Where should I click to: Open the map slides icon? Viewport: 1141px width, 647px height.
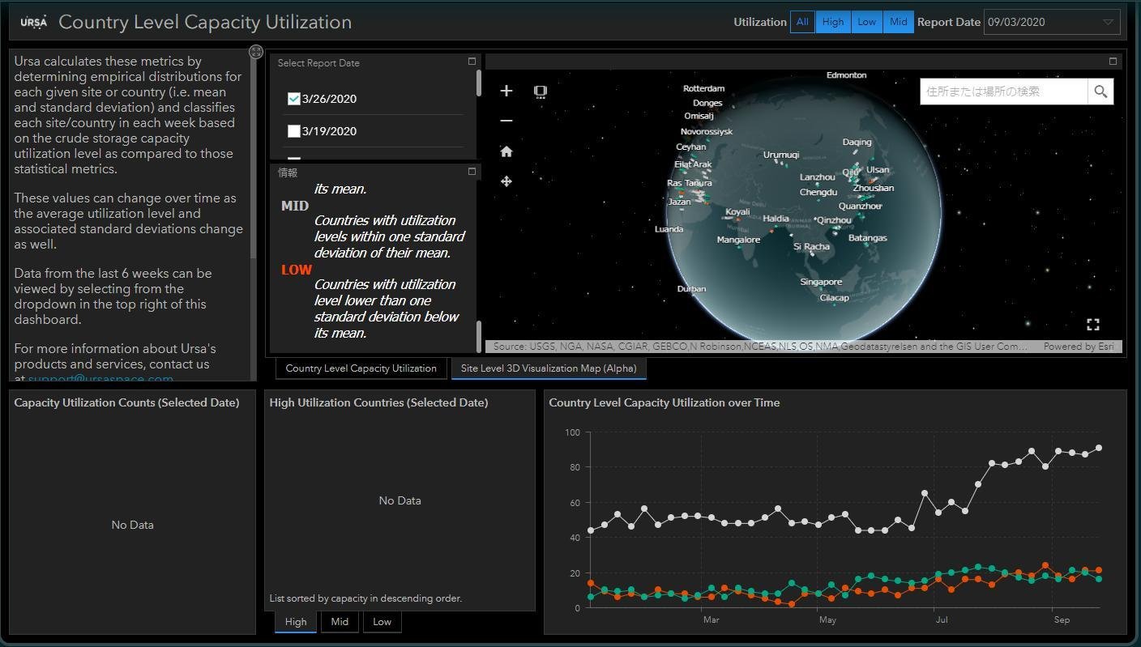pyautogui.click(x=541, y=92)
